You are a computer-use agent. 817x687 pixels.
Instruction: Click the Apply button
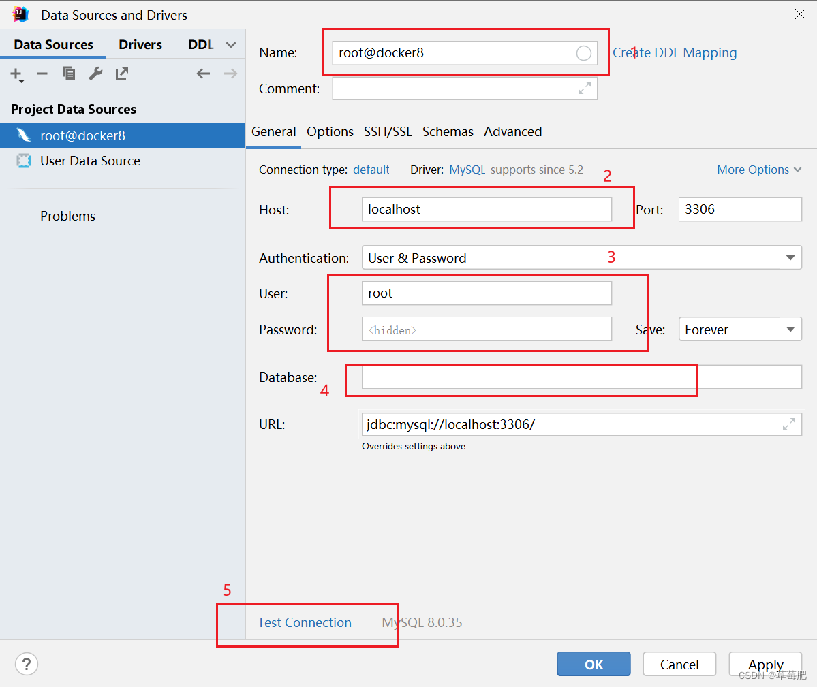765,664
